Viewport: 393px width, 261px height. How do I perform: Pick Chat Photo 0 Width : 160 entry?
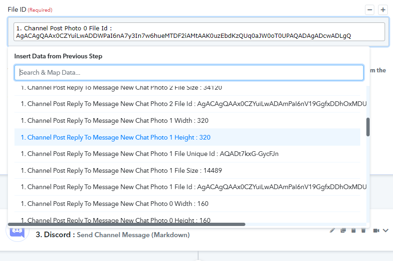pos(187,204)
